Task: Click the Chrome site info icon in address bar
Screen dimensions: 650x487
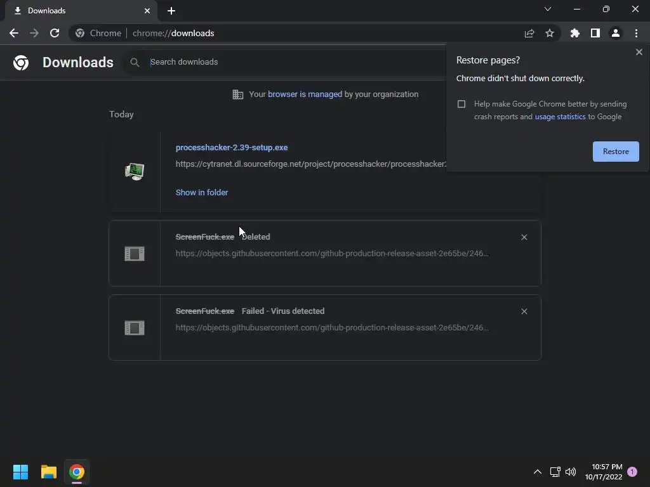Action: pos(80,33)
